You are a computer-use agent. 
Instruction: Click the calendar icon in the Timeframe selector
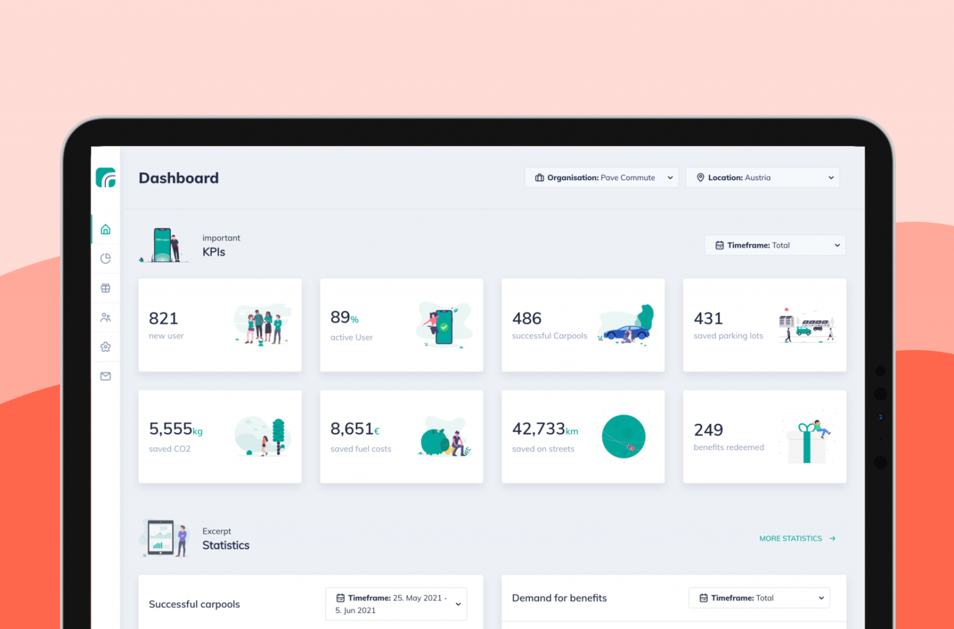click(720, 245)
